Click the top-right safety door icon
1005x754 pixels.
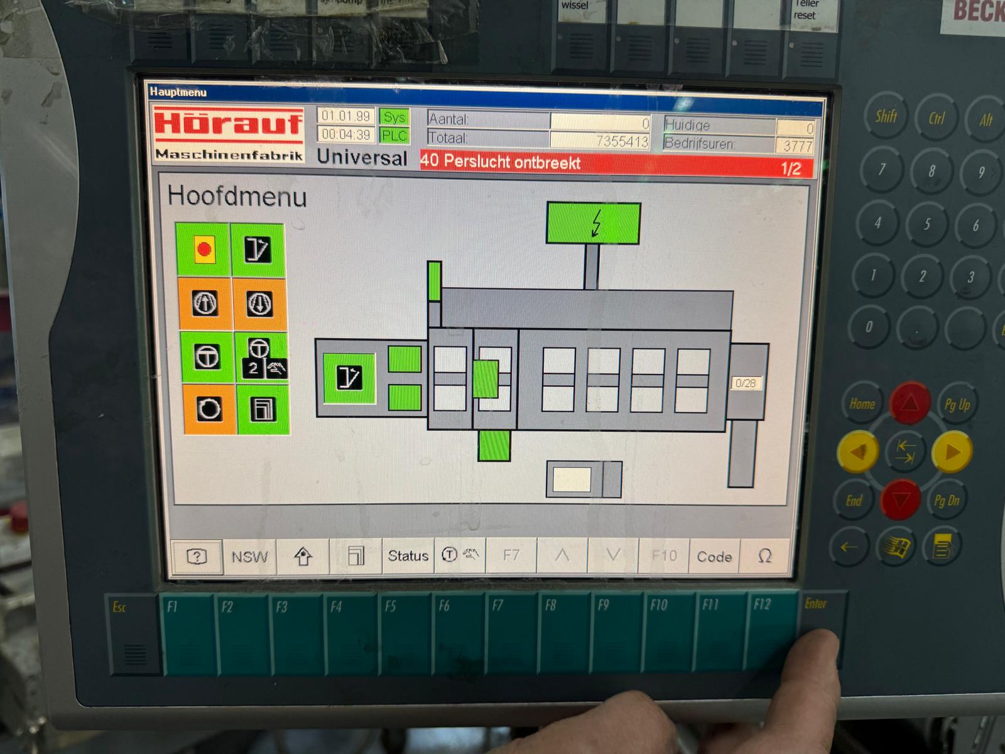258,249
